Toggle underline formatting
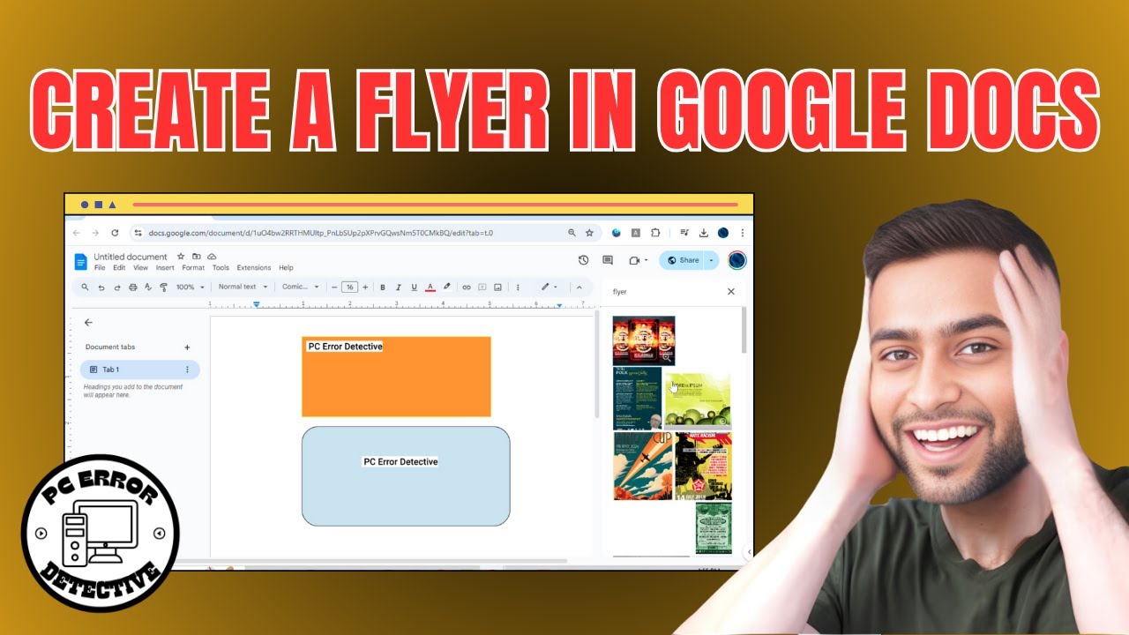Image resolution: width=1129 pixels, height=635 pixels. pyautogui.click(x=414, y=288)
